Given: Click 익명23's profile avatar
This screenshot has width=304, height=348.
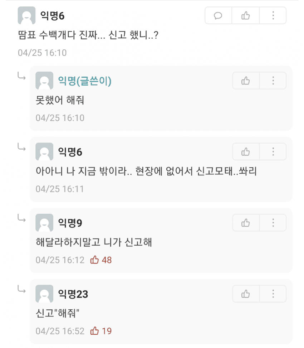Looking at the screenshot, I should [44, 294].
